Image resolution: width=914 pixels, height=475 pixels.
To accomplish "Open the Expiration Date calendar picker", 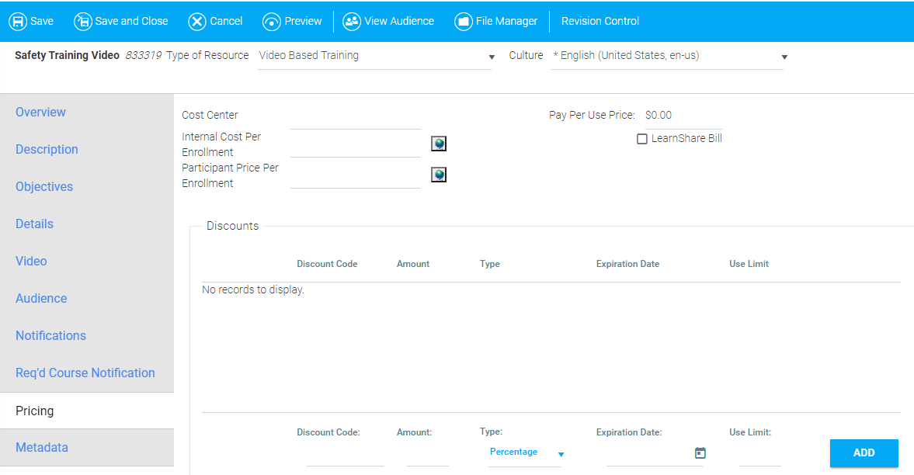I will pyautogui.click(x=700, y=452).
